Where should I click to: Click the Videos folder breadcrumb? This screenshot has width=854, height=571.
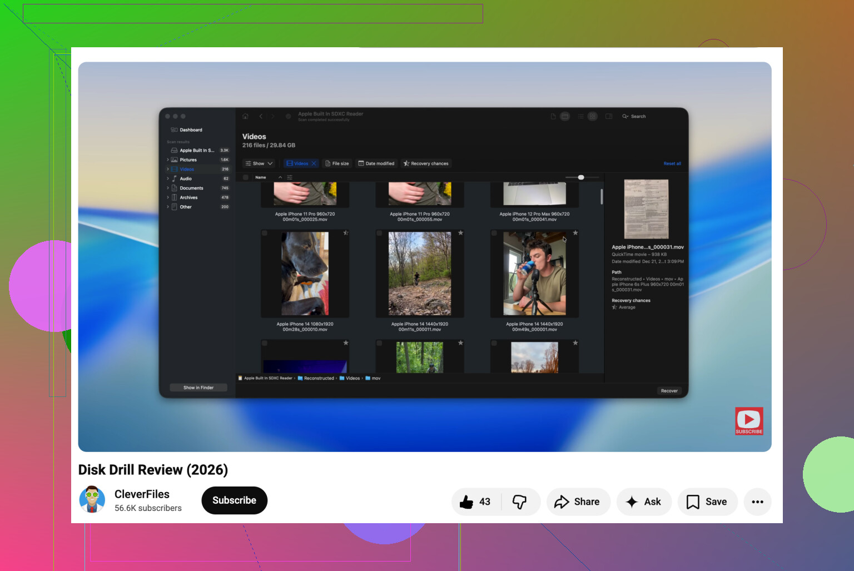coord(350,378)
